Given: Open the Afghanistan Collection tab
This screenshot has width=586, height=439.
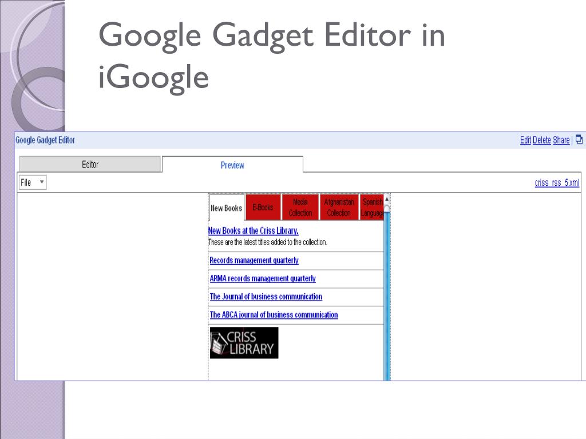Looking at the screenshot, I should (x=339, y=207).
